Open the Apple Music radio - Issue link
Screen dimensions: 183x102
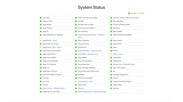[52, 47]
